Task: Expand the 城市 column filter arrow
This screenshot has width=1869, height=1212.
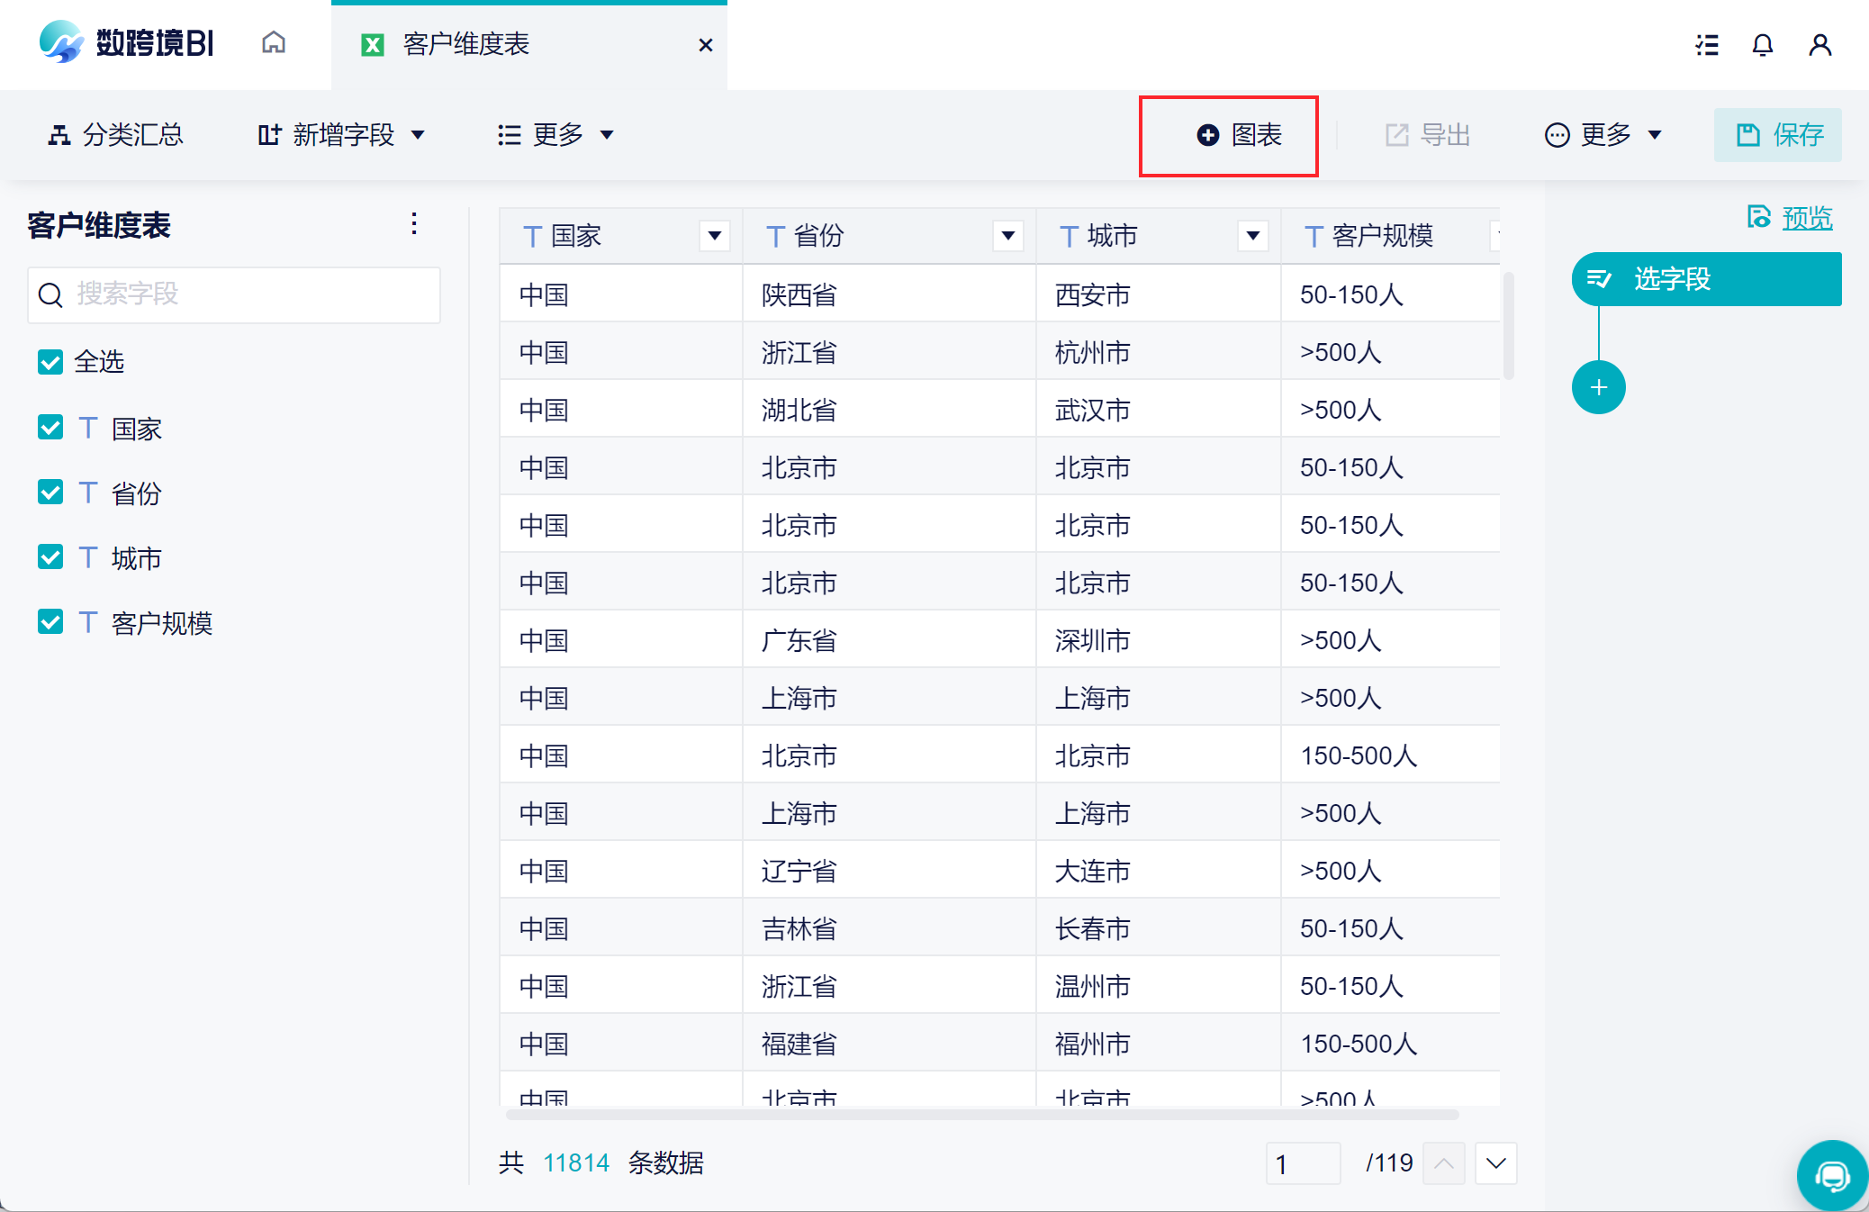Action: (1252, 236)
